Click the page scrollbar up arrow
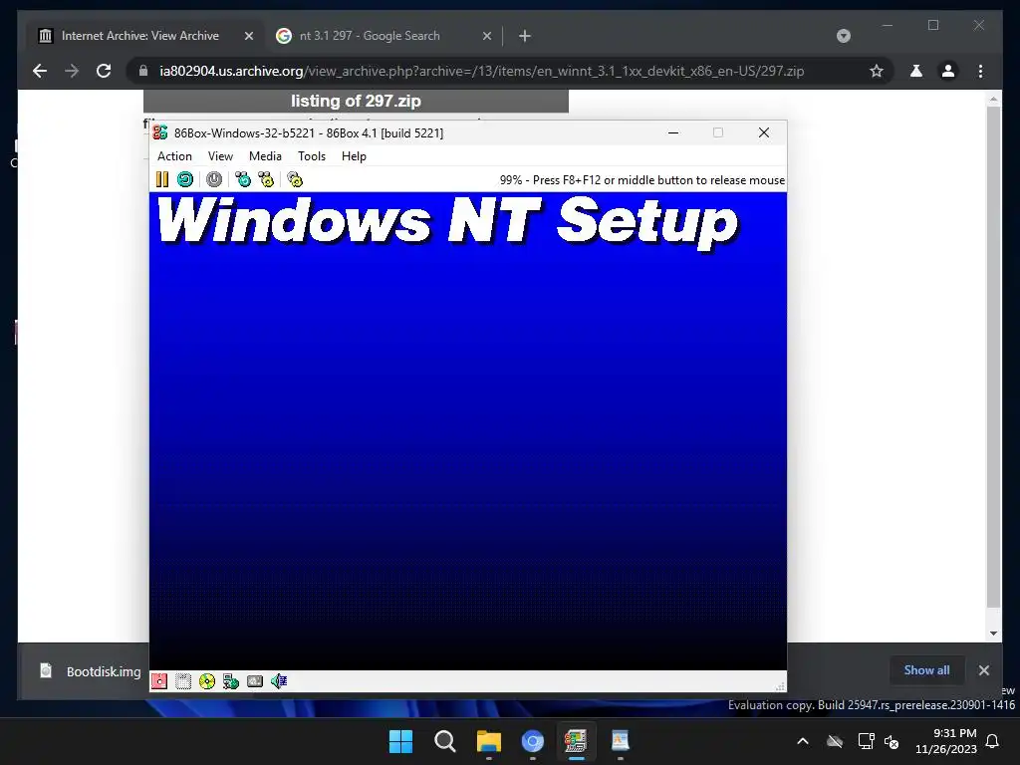 [993, 99]
